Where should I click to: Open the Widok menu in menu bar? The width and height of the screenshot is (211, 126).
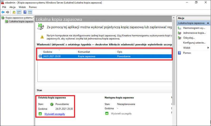(x=22, y=7)
